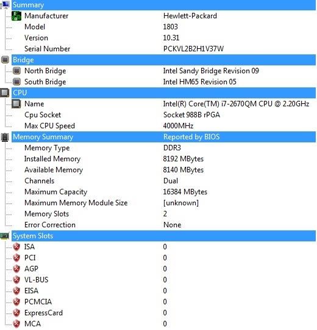
Task: Click the processor icon beside Name row
Action: [16, 104]
